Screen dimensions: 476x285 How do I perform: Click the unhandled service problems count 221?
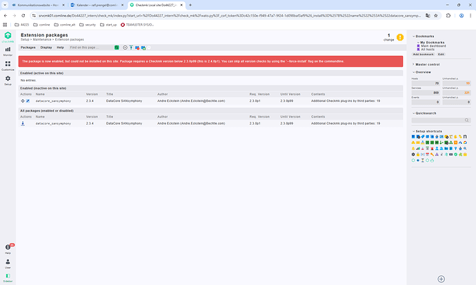pyautogui.click(x=457, y=93)
